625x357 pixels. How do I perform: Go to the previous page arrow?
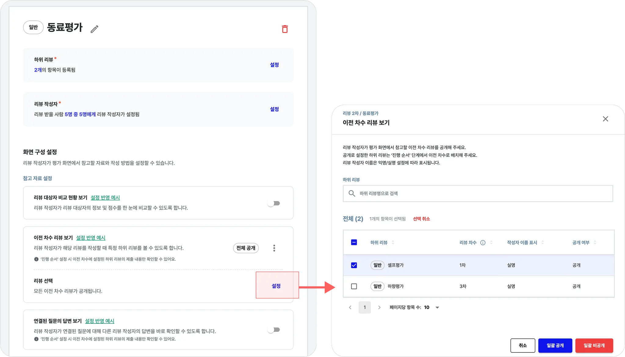click(x=350, y=307)
